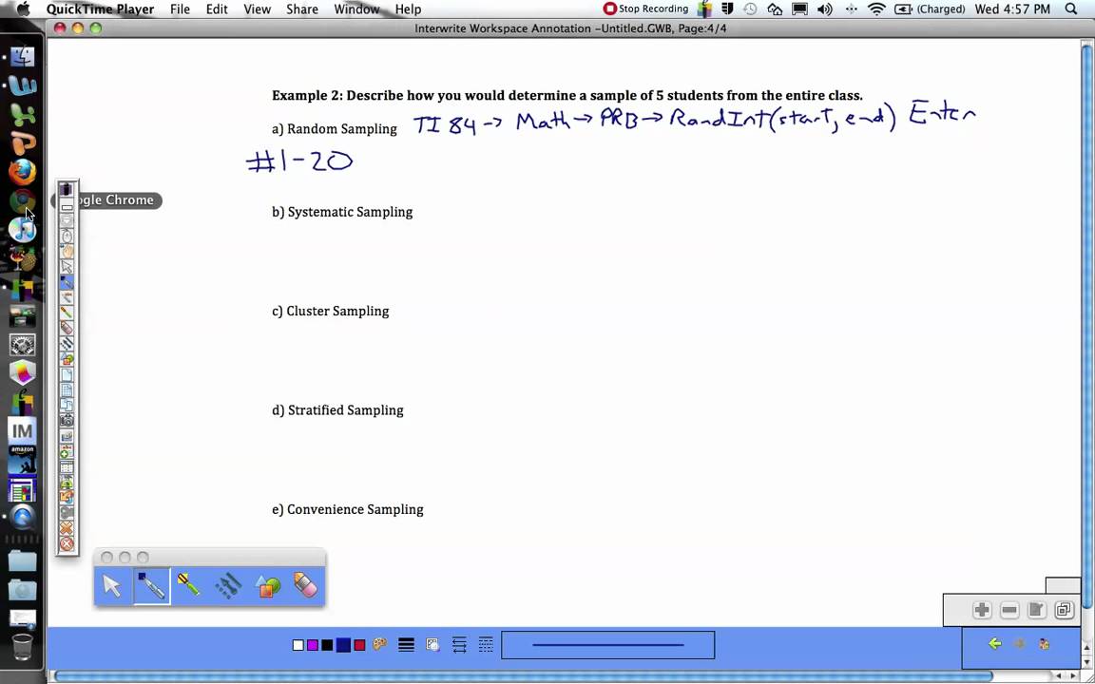Click the duplicate page icon
Viewport: 1095px width, 684px height.
point(1064,610)
